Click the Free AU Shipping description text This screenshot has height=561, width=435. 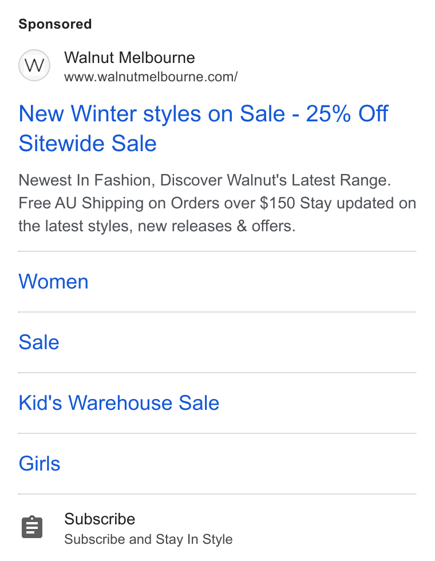tap(81, 203)
